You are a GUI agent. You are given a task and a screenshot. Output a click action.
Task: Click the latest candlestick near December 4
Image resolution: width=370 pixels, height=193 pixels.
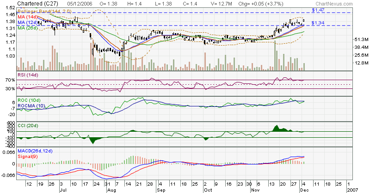pos(304,21)
